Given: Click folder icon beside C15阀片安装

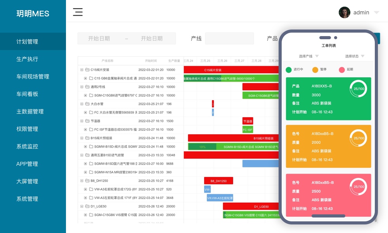Looking at the screenshot, I should (x=87, y=70).
